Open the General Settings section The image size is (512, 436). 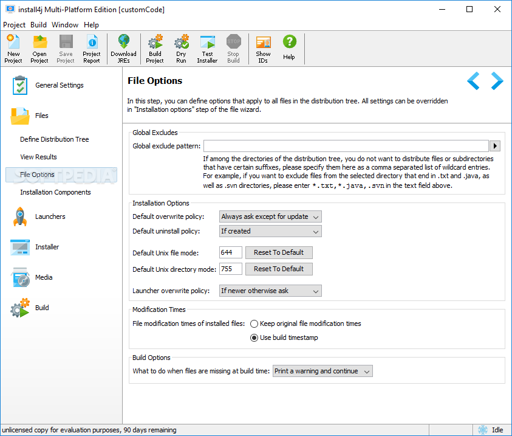[x=47, y=85]
